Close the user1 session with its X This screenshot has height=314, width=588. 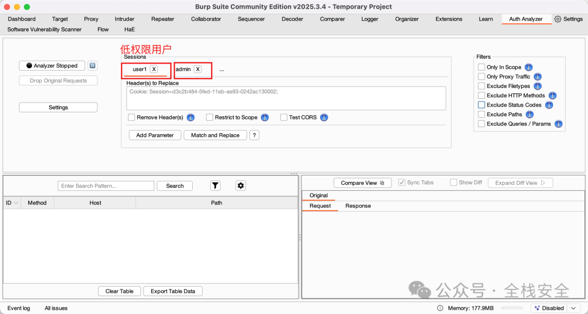[x=154, y=69]
